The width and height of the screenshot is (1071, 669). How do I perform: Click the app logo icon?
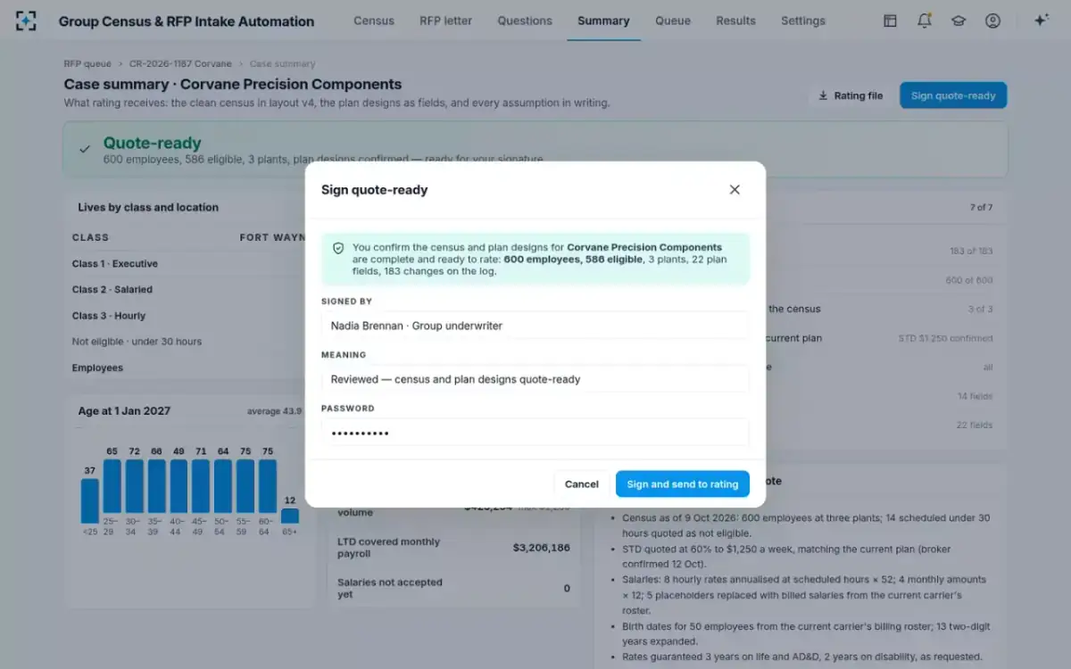pos(26,21)
